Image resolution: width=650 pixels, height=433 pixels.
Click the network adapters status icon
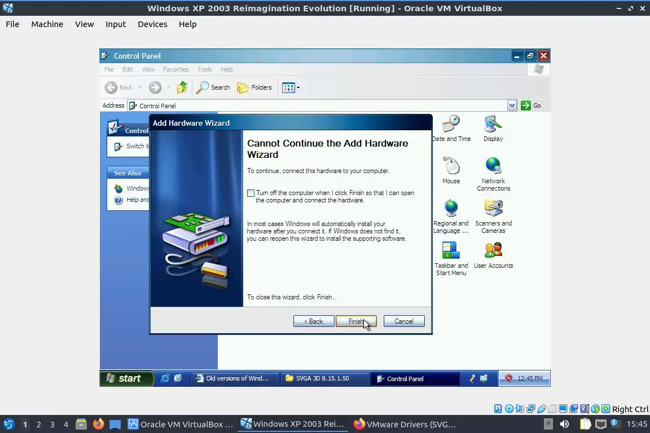pyautogui.click(x=530, y=409)
